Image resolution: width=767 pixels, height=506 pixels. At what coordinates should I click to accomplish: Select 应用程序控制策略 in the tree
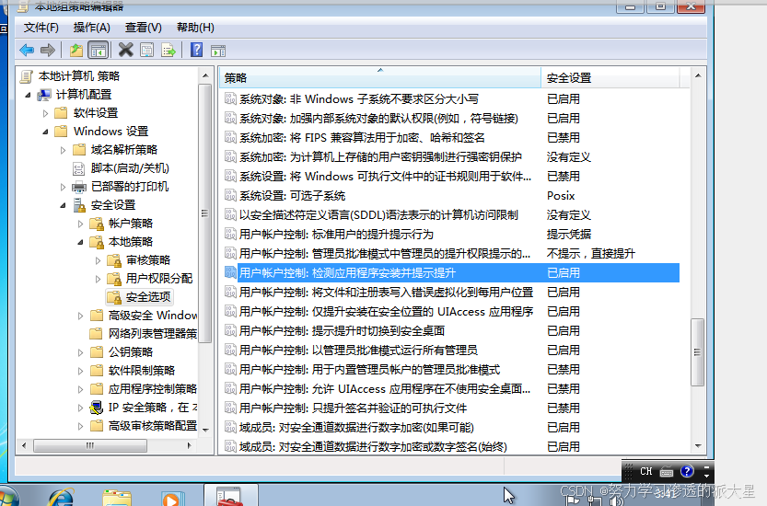click(153, 389)
